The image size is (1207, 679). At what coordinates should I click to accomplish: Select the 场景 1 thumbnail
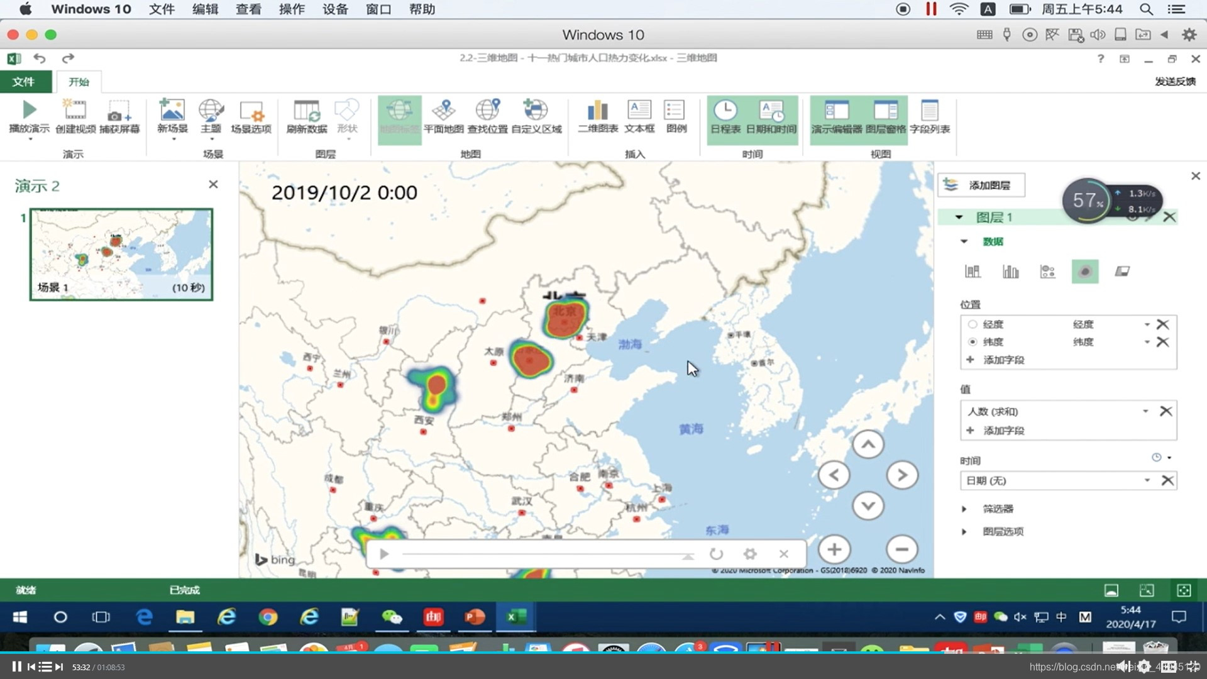[x=121, y=254]
